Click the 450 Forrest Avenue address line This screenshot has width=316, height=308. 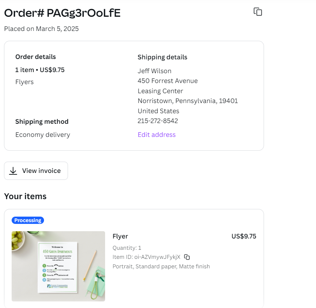pyautogui.click(x=168, y=81)
